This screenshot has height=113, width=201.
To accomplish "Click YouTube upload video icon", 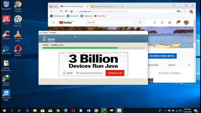I will [155, 23].
